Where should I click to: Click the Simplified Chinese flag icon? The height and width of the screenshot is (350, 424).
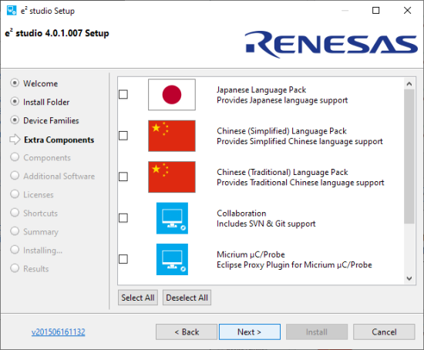point(172,136)
